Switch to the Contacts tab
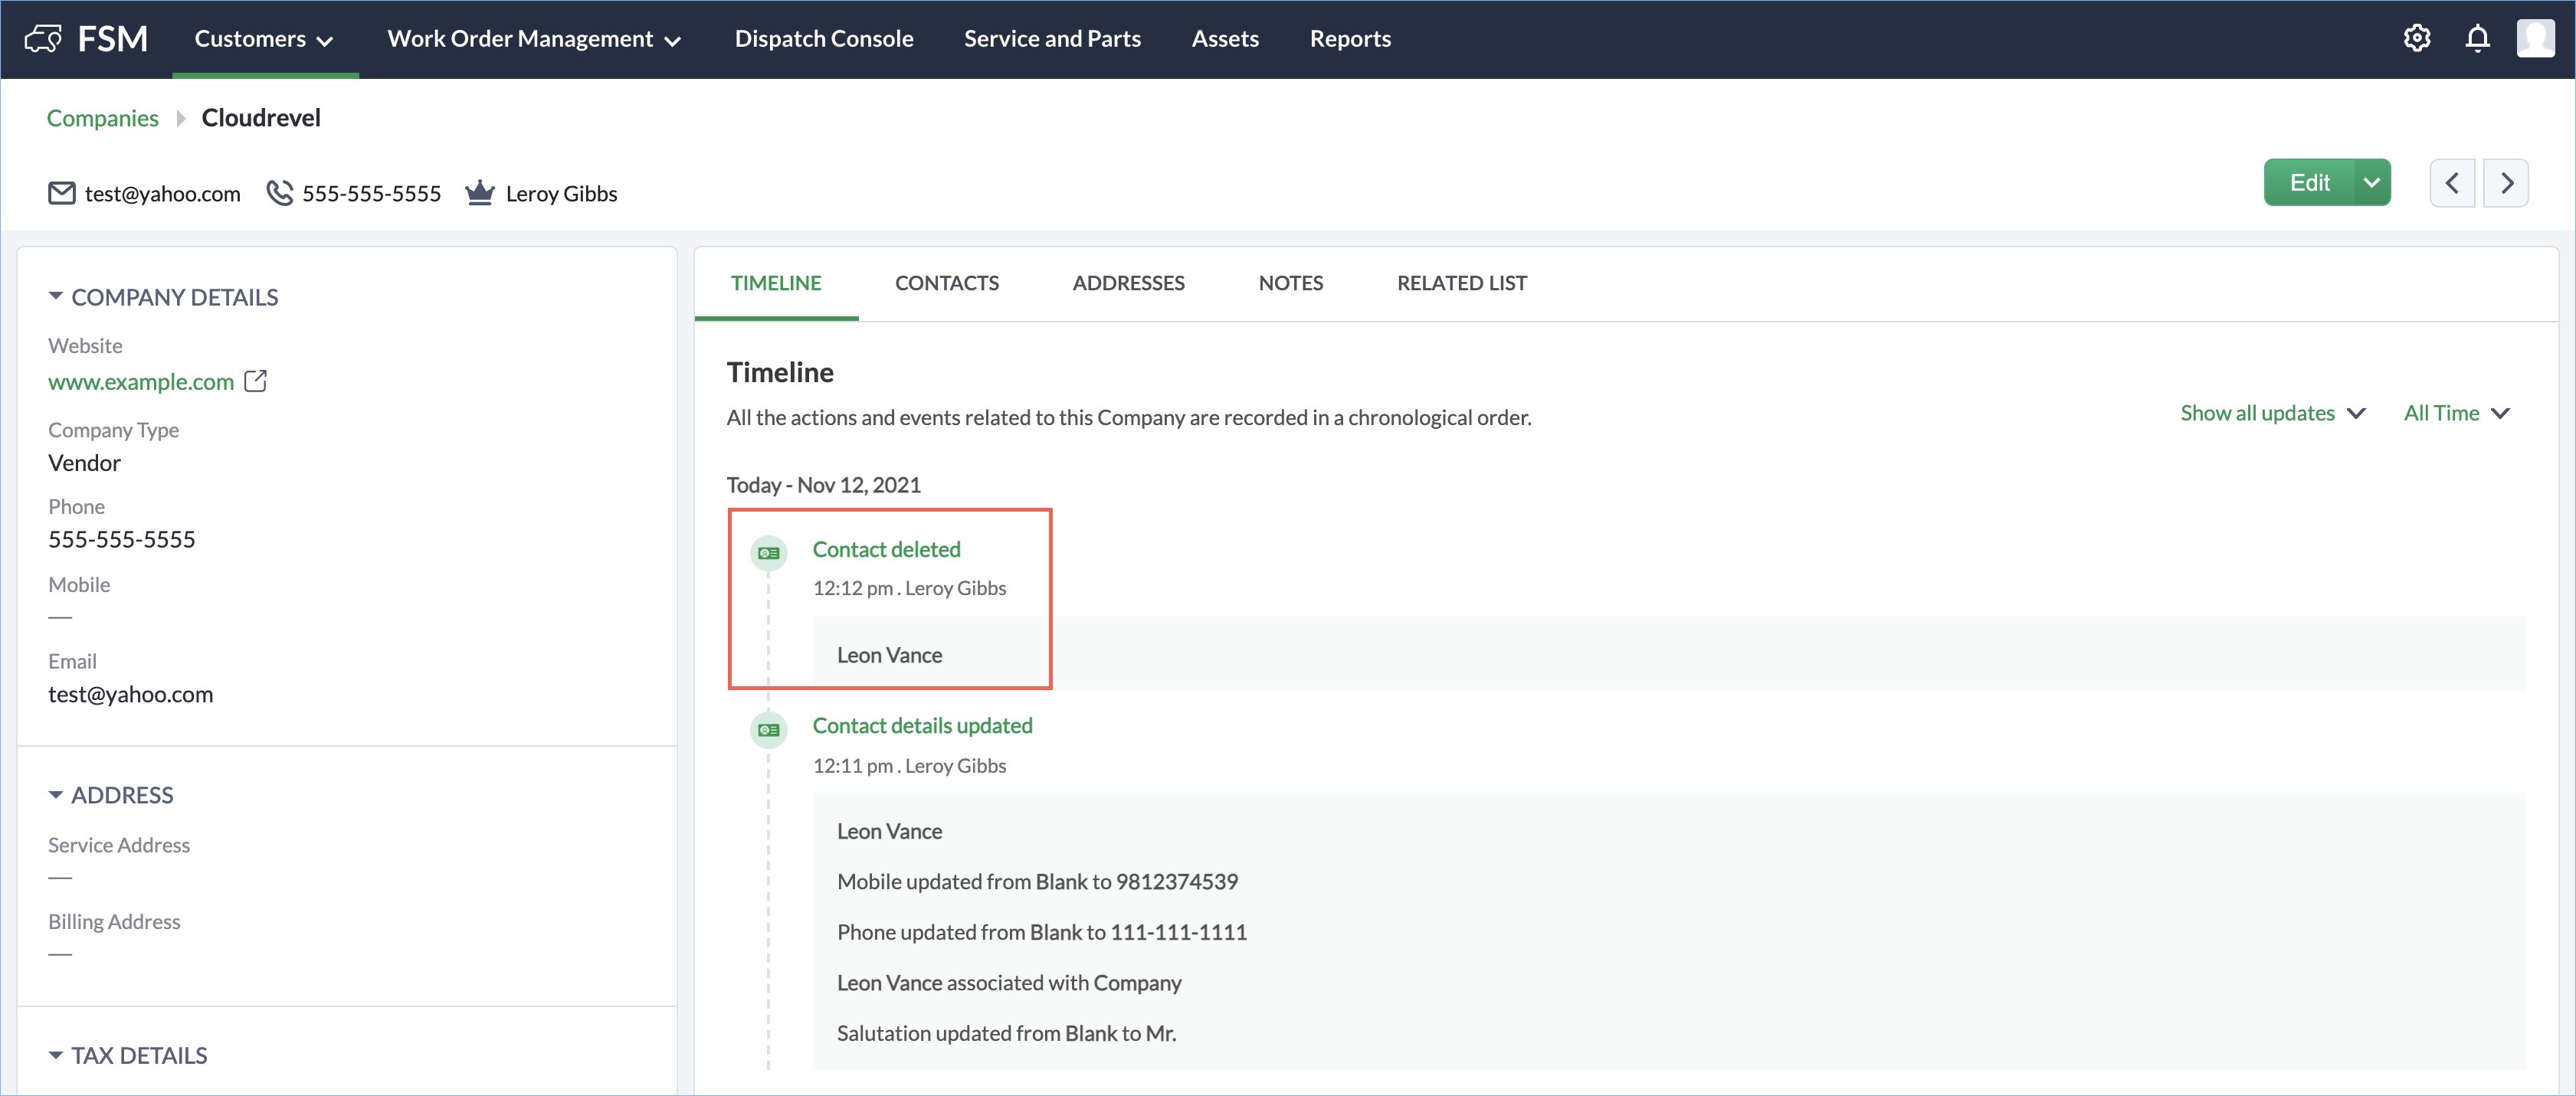2576x1096 pixels. click(x=946, y=283)
